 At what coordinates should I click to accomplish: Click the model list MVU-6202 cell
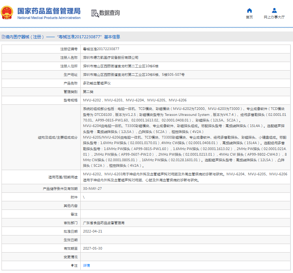[134, 100]
